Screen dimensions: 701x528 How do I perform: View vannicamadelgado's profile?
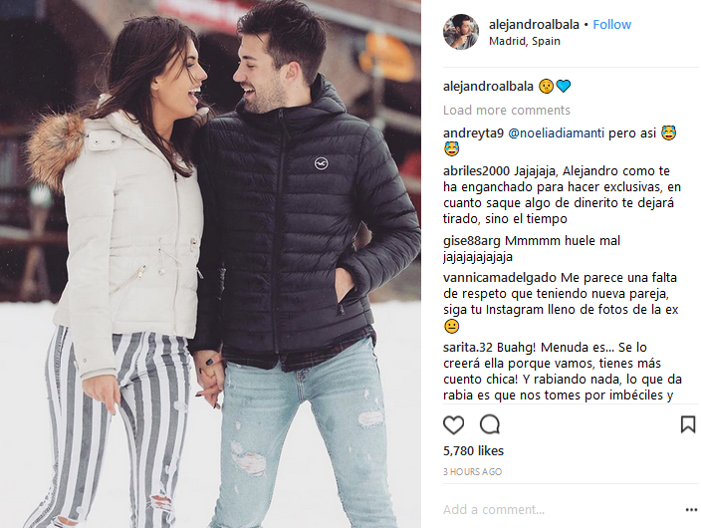coord(500,278)
